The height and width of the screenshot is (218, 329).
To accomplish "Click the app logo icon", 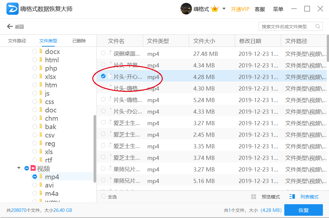I will pos(12,9).
